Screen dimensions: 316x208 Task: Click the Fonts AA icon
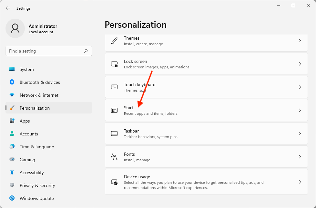(114, 157)
